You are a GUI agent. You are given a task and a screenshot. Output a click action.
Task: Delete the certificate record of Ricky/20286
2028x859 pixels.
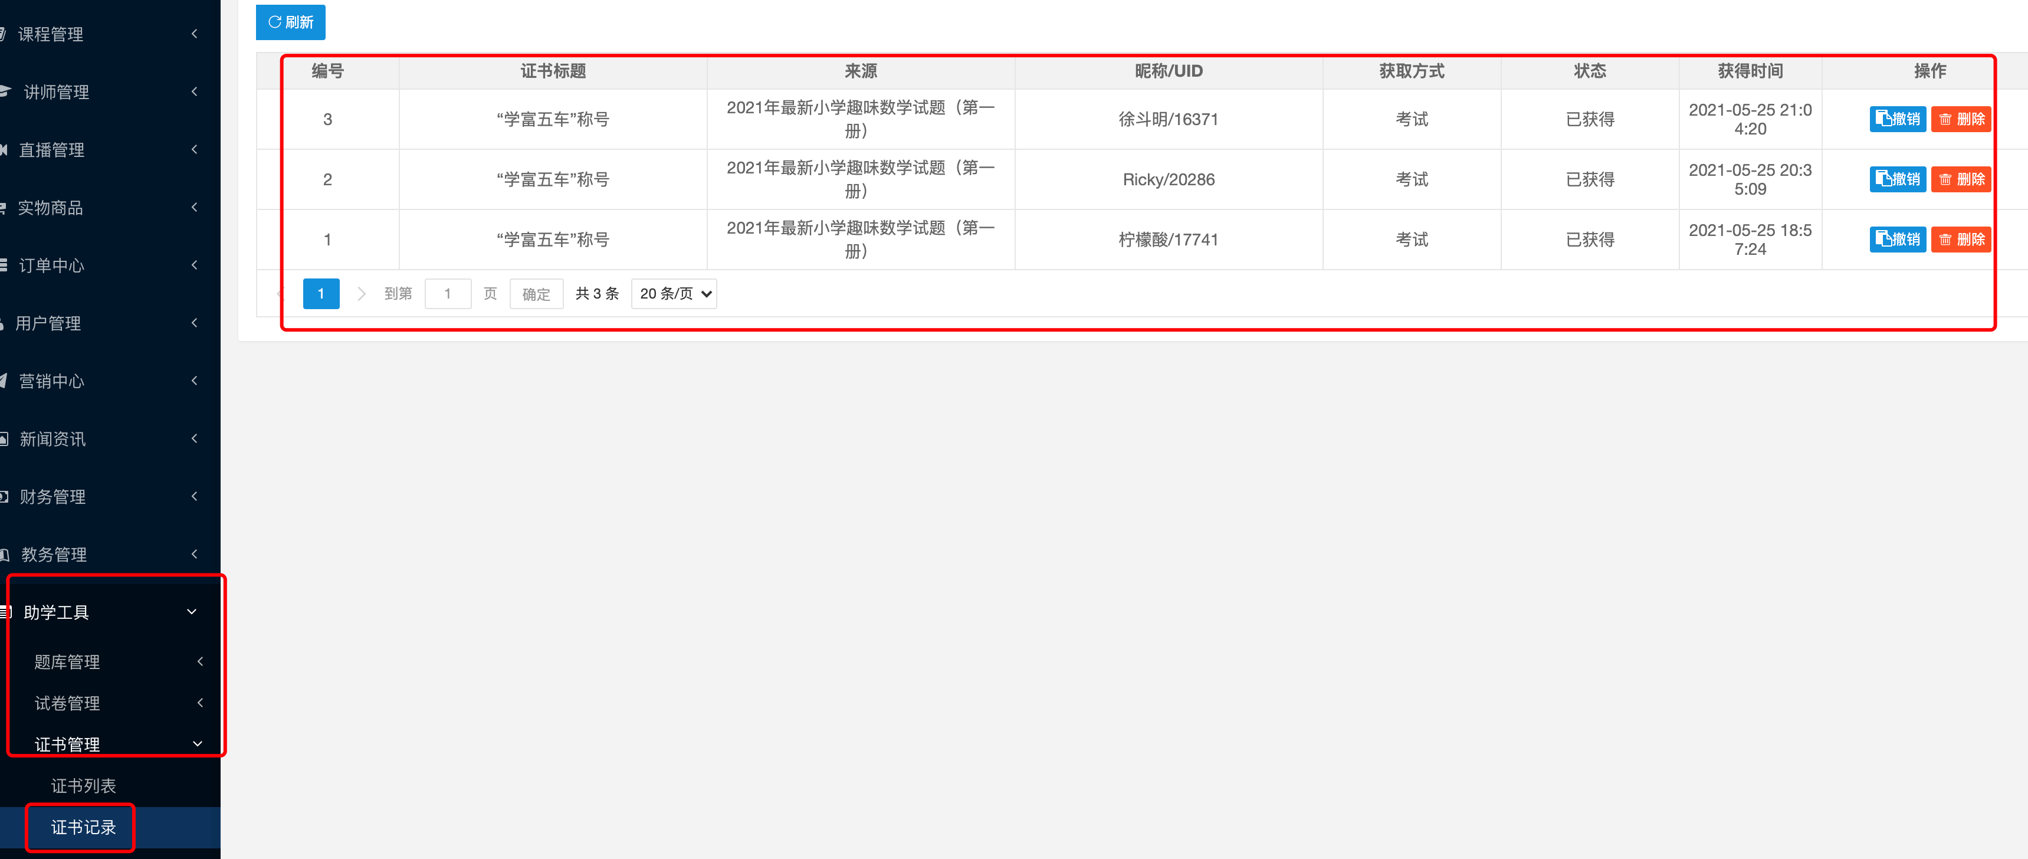click(x=1960, y=179)
